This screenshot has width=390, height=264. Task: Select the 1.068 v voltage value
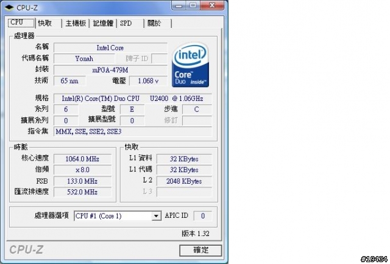148,81
